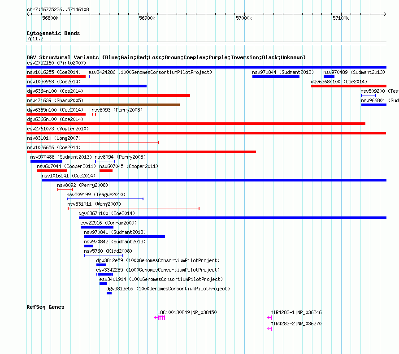Image resolution: width=399 pixels, height=354 pixels.
Task: Open dgv6364n100 (Coe2014) red loss bar
Action: [x=108, y=95]
